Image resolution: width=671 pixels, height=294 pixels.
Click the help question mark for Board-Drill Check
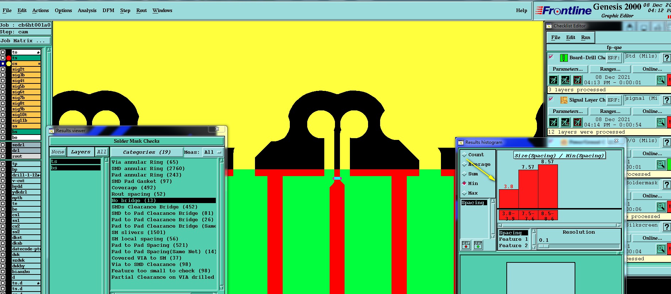point(667,58)
